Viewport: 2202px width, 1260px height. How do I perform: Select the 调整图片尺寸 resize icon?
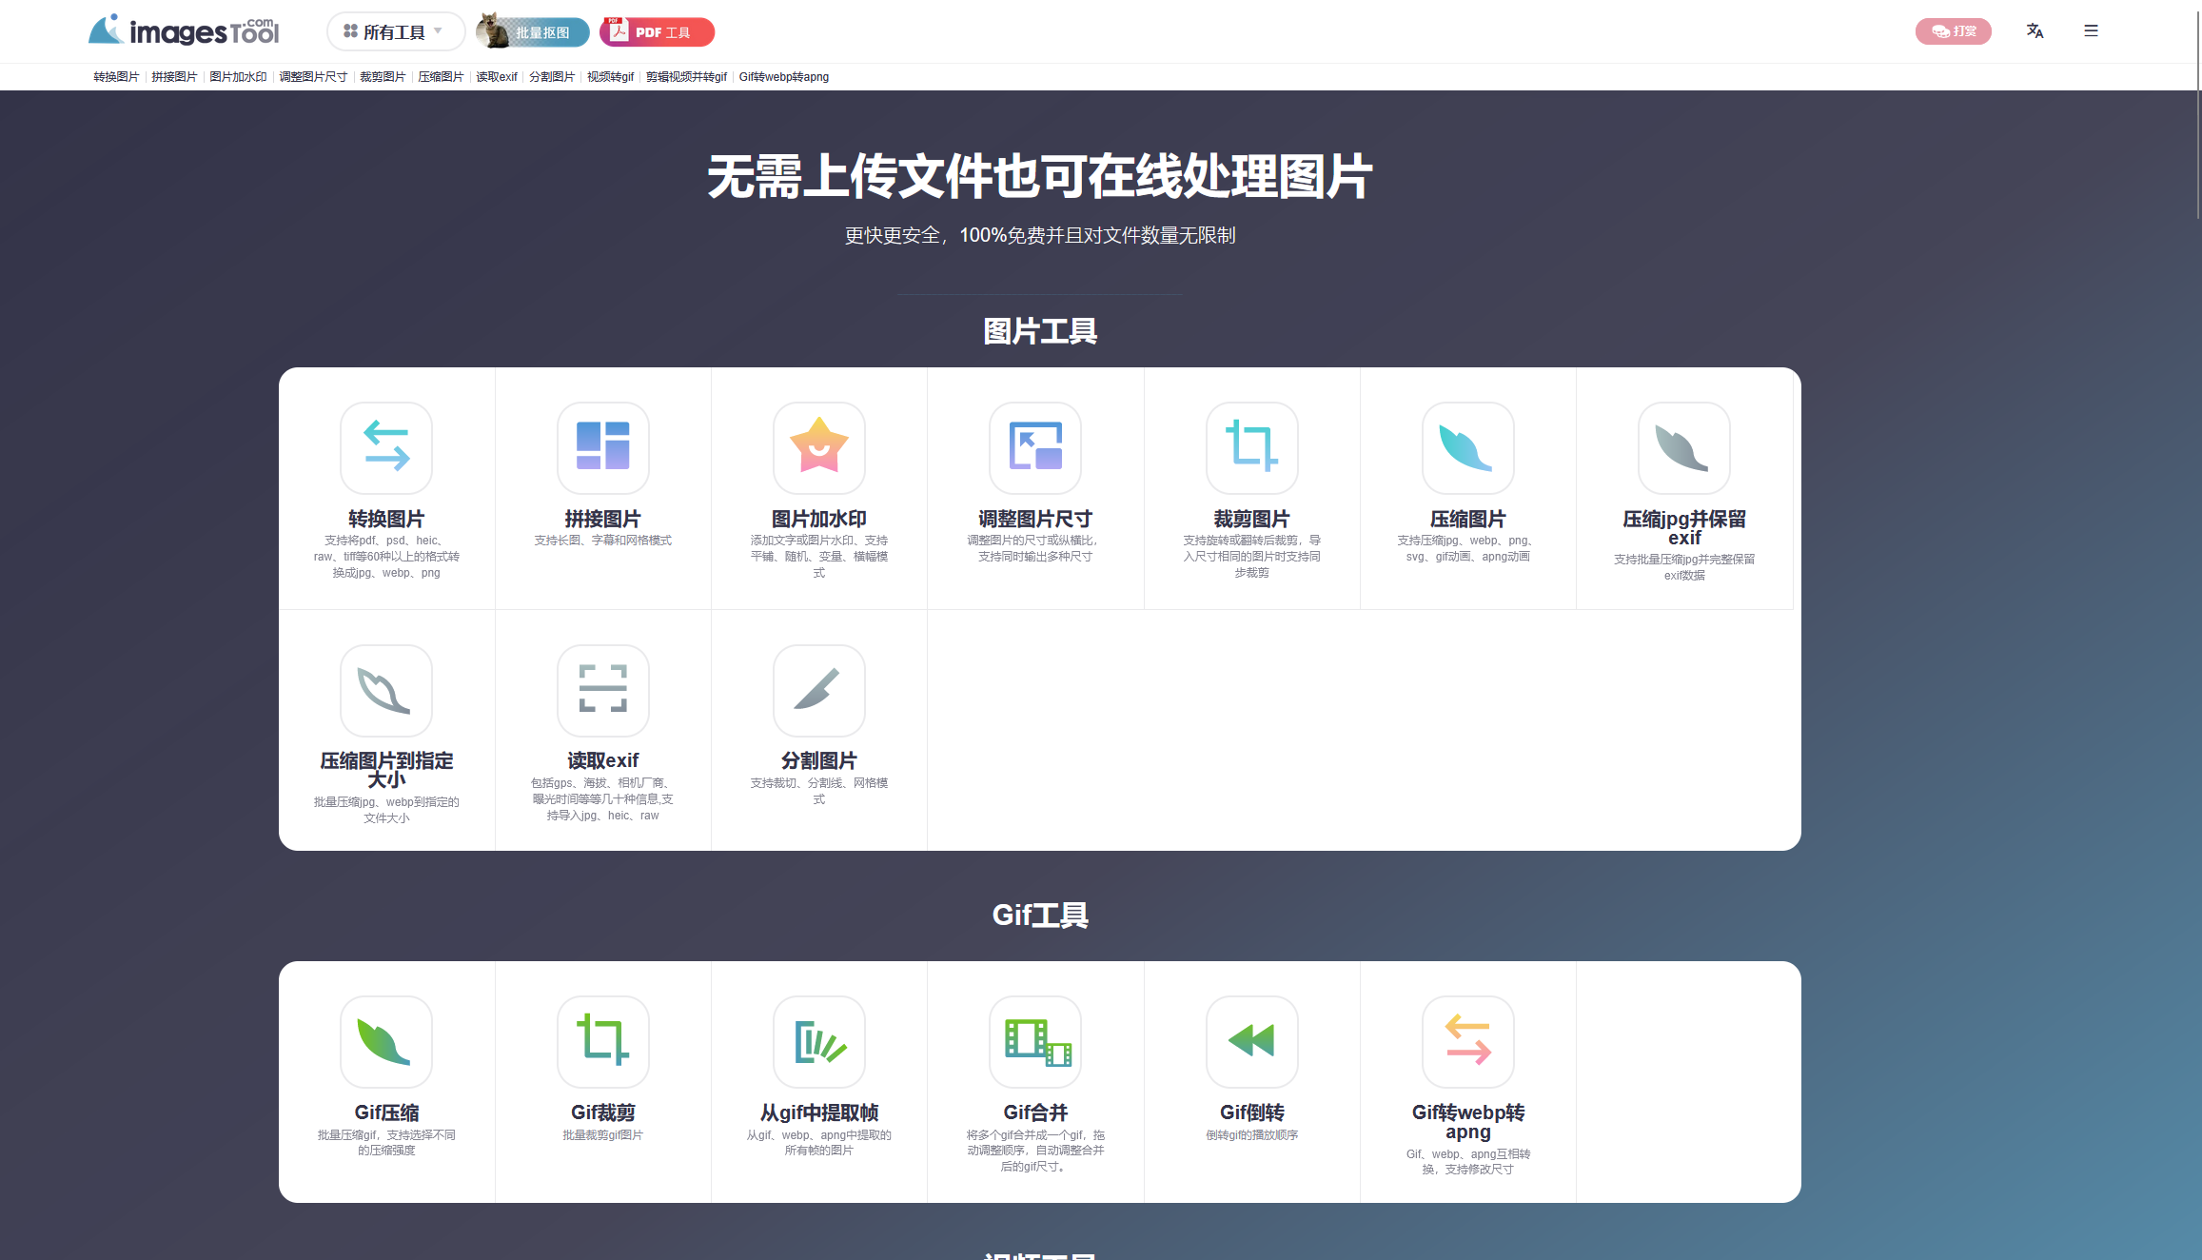(1035, 447)
